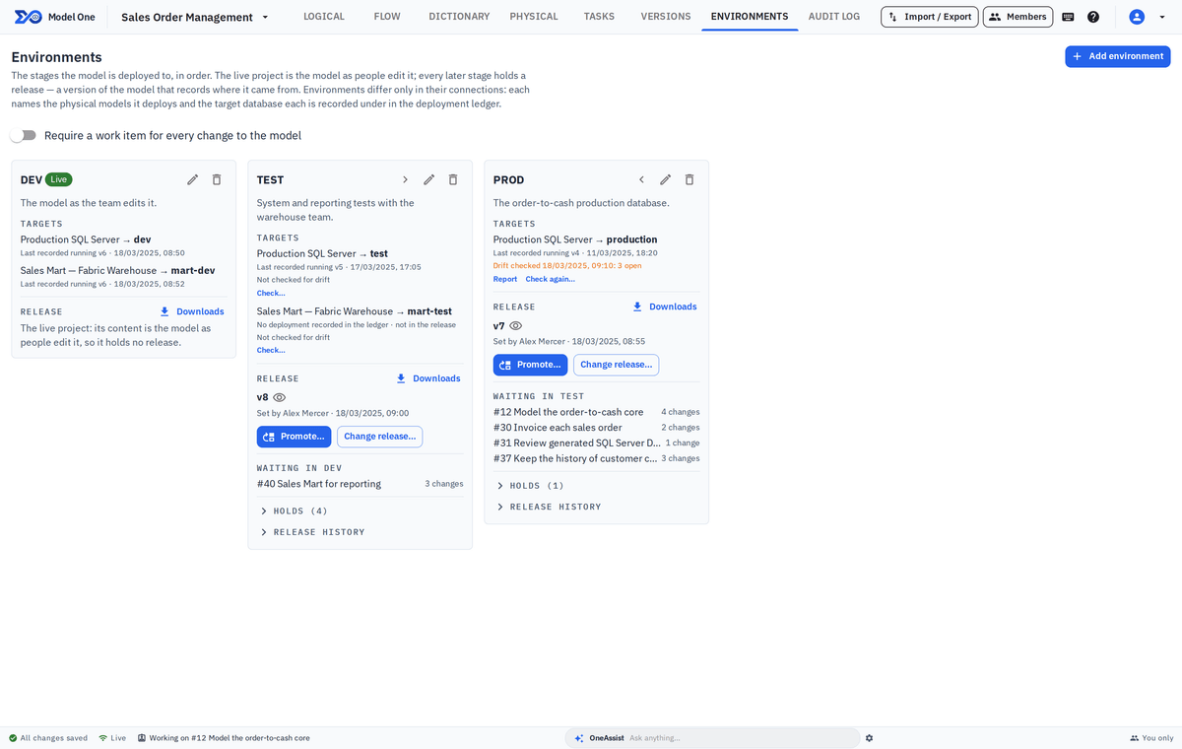
Task: Edit the DEV environment with pencil icon
Action: [192, 179]
